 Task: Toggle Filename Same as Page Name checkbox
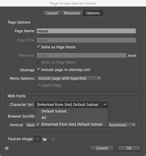coord(38,62)
